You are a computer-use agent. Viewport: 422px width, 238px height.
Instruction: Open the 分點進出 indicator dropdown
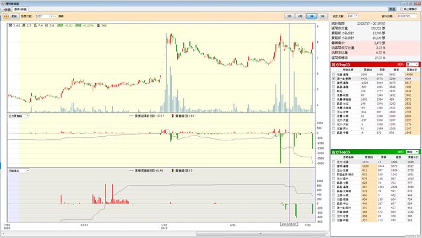[28, 171]
